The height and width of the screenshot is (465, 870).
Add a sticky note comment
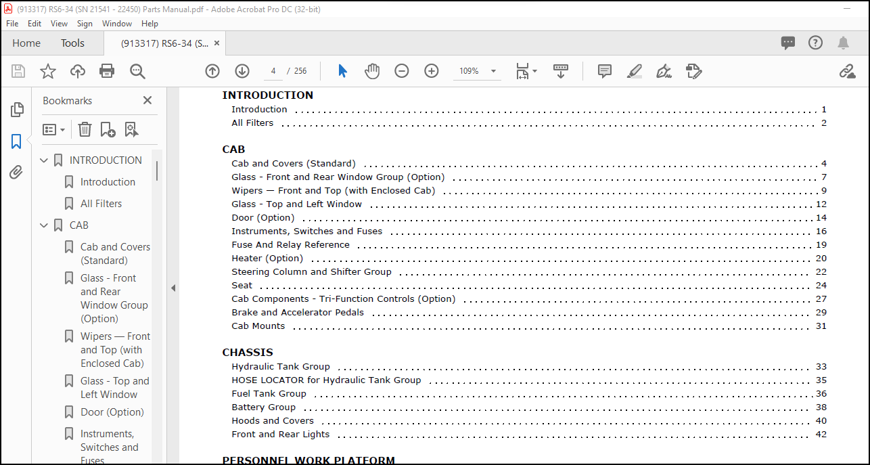pos(605,71)
